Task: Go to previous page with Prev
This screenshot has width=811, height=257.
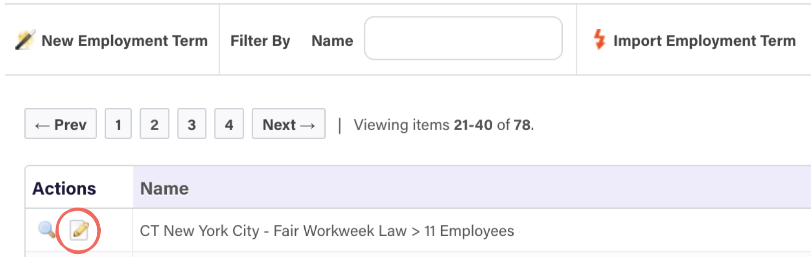Action: point(61,123)
